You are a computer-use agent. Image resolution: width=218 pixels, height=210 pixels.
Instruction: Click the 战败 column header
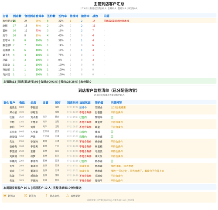[x=95, y=16]
